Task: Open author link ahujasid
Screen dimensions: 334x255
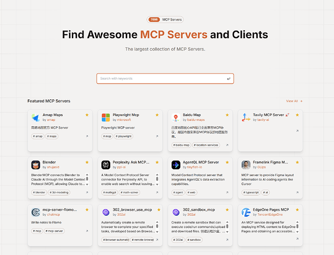Action: click(53, 167)
